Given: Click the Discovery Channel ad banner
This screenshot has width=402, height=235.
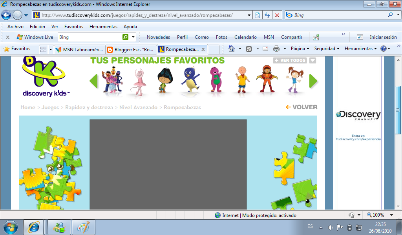Looking at the screenshot, I should 358,125.
